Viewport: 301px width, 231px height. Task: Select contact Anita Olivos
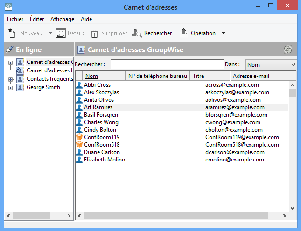pyautogui.click(x=99, y=100)
